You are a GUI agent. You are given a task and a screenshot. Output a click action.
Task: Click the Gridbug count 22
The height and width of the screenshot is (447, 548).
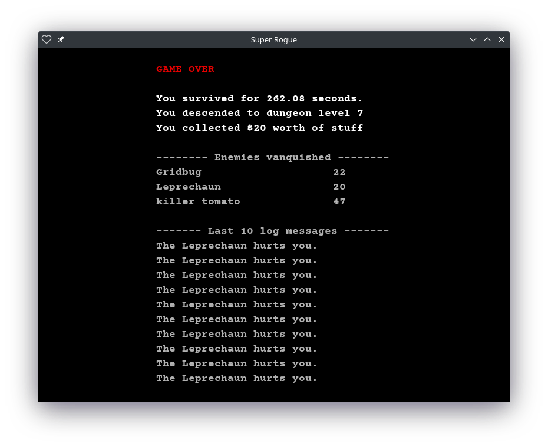point(339,172)
